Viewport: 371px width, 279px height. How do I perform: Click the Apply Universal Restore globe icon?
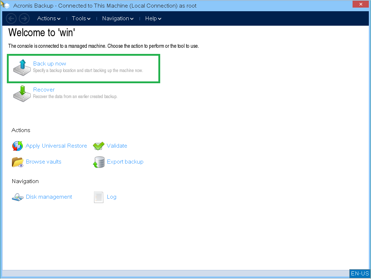(17, 146)
